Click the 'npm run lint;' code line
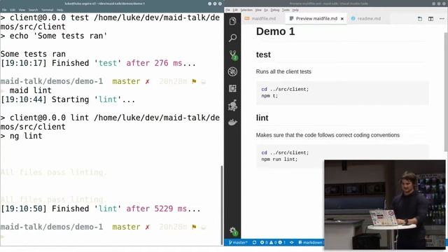Viewport: 448px width, 252px height. coord(279,160)
